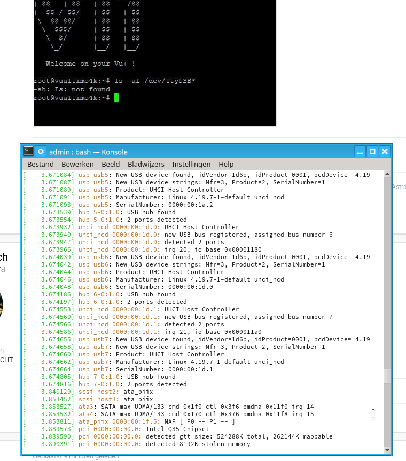Click the green cursor in Vu+ terminal
This screenshot has height=461, width=406.
(x=116, y=98)
